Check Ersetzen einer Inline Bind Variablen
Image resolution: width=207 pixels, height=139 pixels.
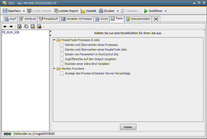[62, 64]
